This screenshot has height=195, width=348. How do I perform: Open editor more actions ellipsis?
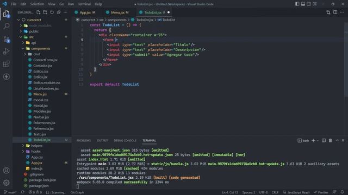point(342,12)
